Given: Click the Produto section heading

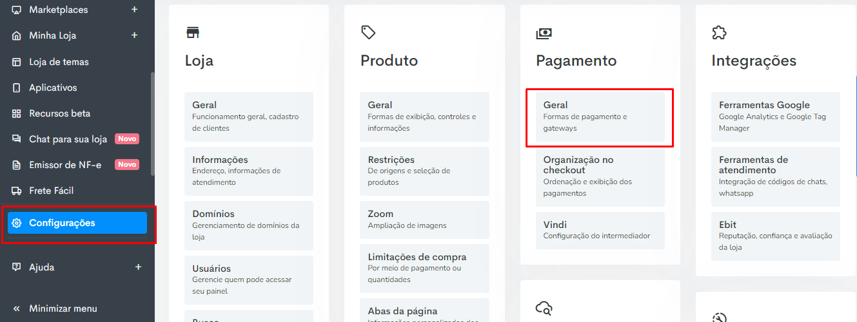Looking at the screenshot, I should [x=389, y=61].
